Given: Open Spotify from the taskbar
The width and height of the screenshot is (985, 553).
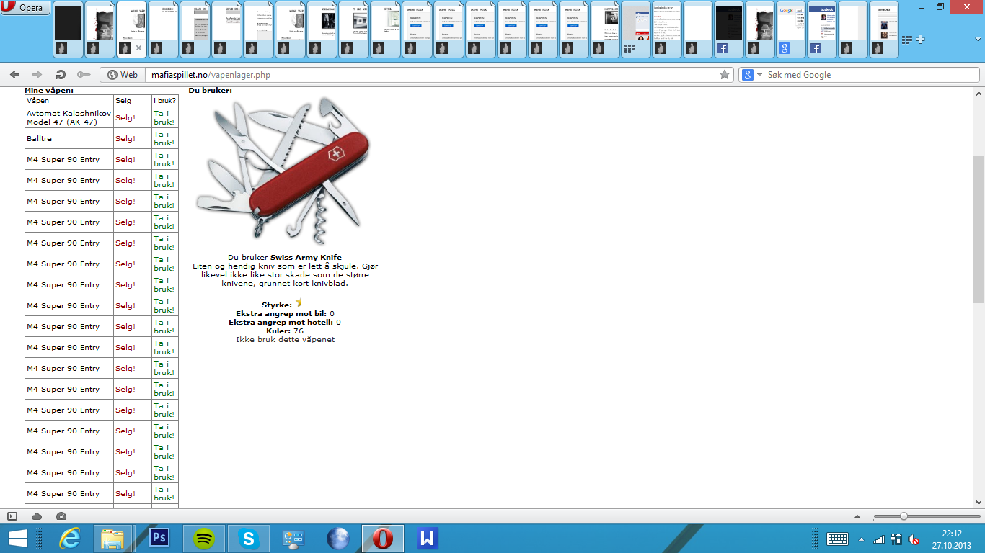Looking at the screenshot, I should (x=204, y=538).
